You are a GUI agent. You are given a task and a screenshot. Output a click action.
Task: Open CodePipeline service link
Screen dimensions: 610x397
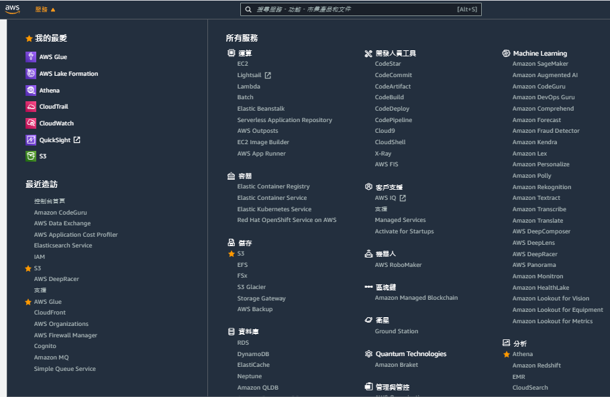(393, 120)
